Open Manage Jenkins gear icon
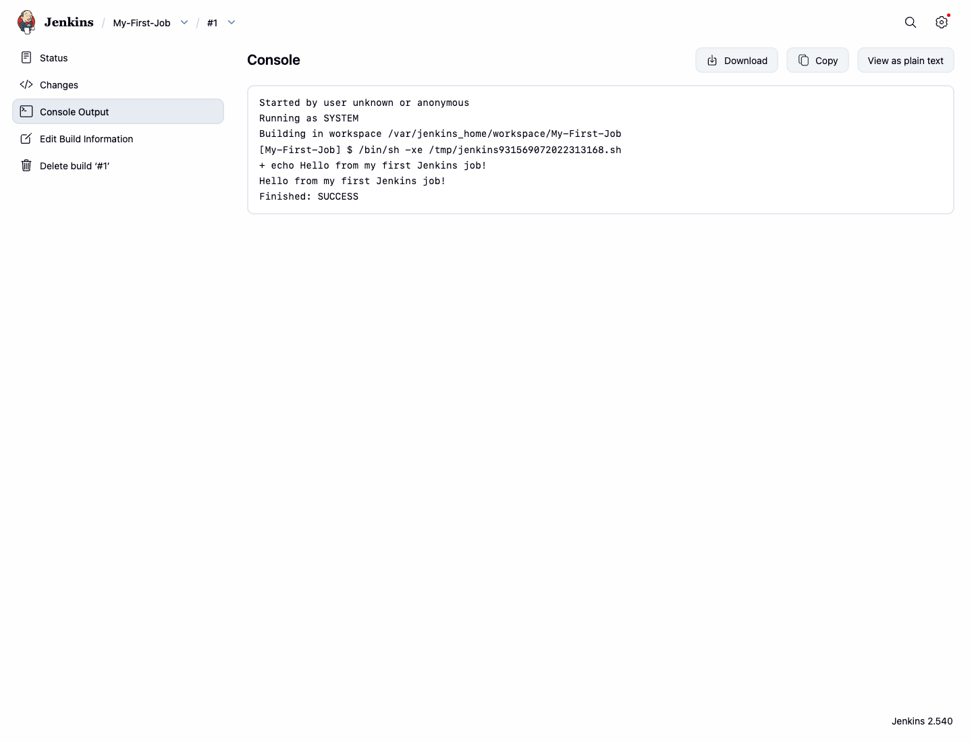Screen dimensions: 972x742 [942, 22]
